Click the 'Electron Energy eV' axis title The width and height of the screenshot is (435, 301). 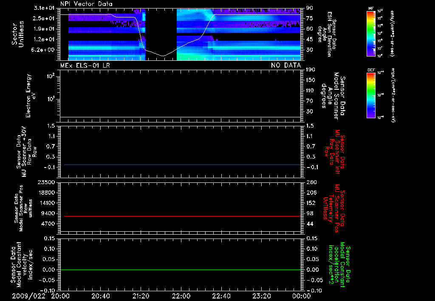31,96
